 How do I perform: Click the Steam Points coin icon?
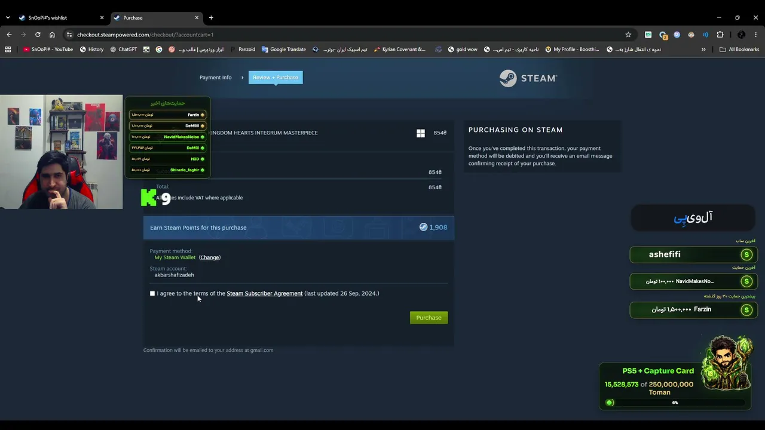(x=423, y=228)
